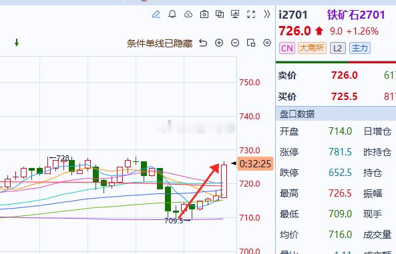The width and height of the screenshot is (396, 254).
Task: Click the green down arrow marker
Action: click(17, 43)
